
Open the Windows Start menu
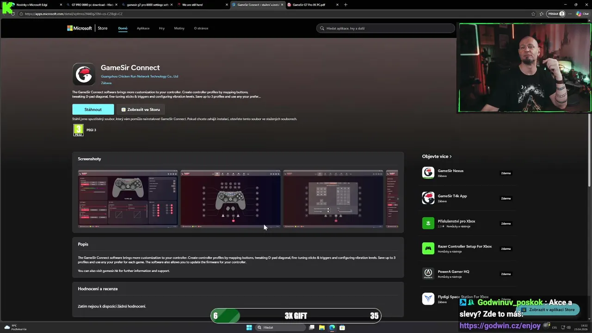tap(249, 327)
